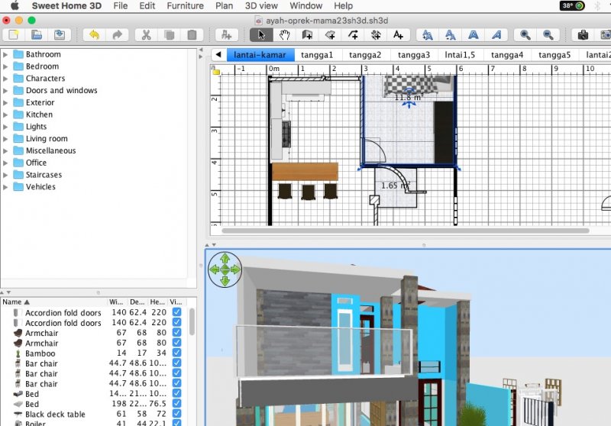Switch to the tangga3 level tab
Screen dimensions: 611x426
(x=413, y=55)
